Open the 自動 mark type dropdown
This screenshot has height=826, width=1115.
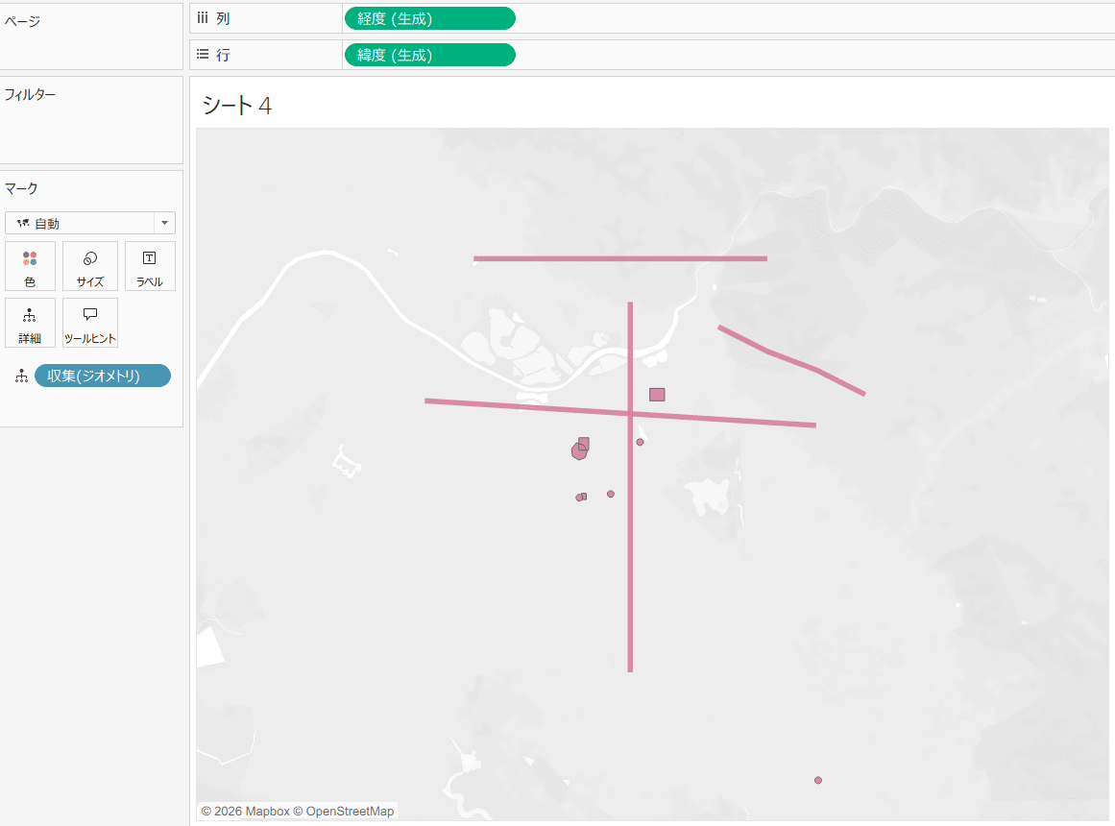click(165, 223)
